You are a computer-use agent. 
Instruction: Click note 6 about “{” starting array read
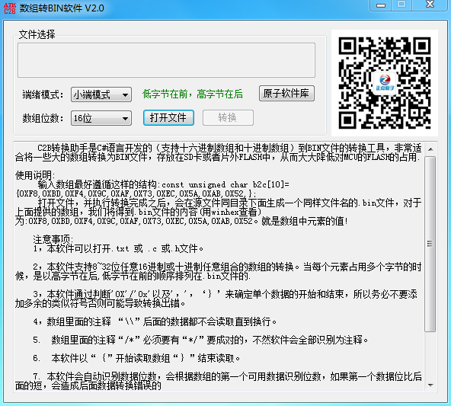[136, 358]
